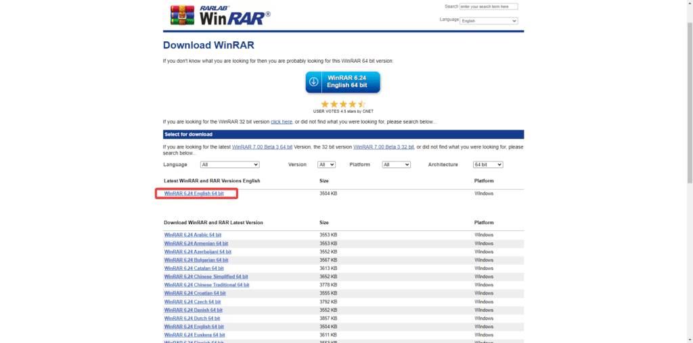Change the Architecture 64 bit dropdown
The height and width of the screenshot is (343, 693).
pos(488,165)
